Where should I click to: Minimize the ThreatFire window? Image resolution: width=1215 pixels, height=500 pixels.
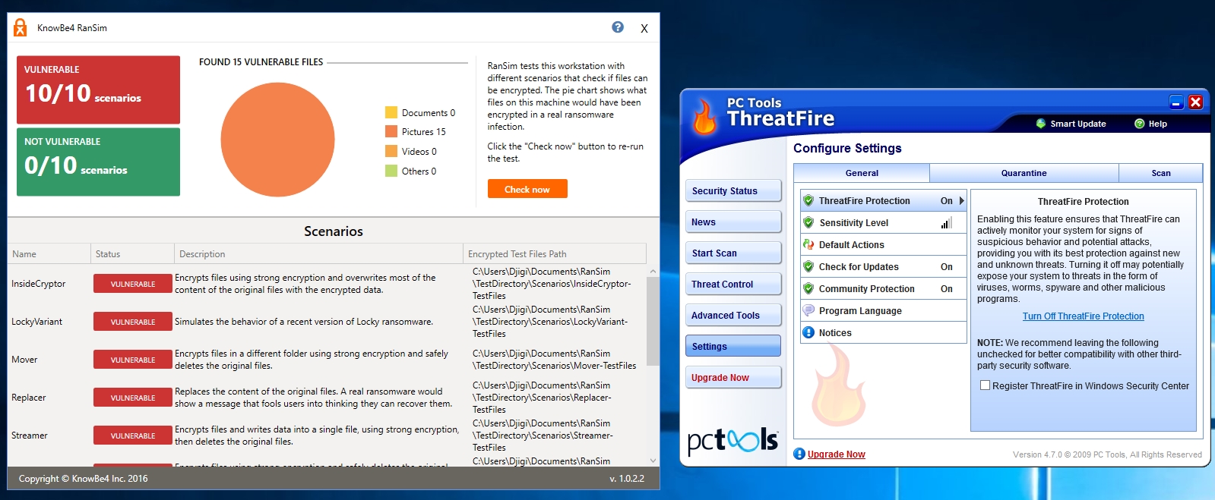[1176, 102]
